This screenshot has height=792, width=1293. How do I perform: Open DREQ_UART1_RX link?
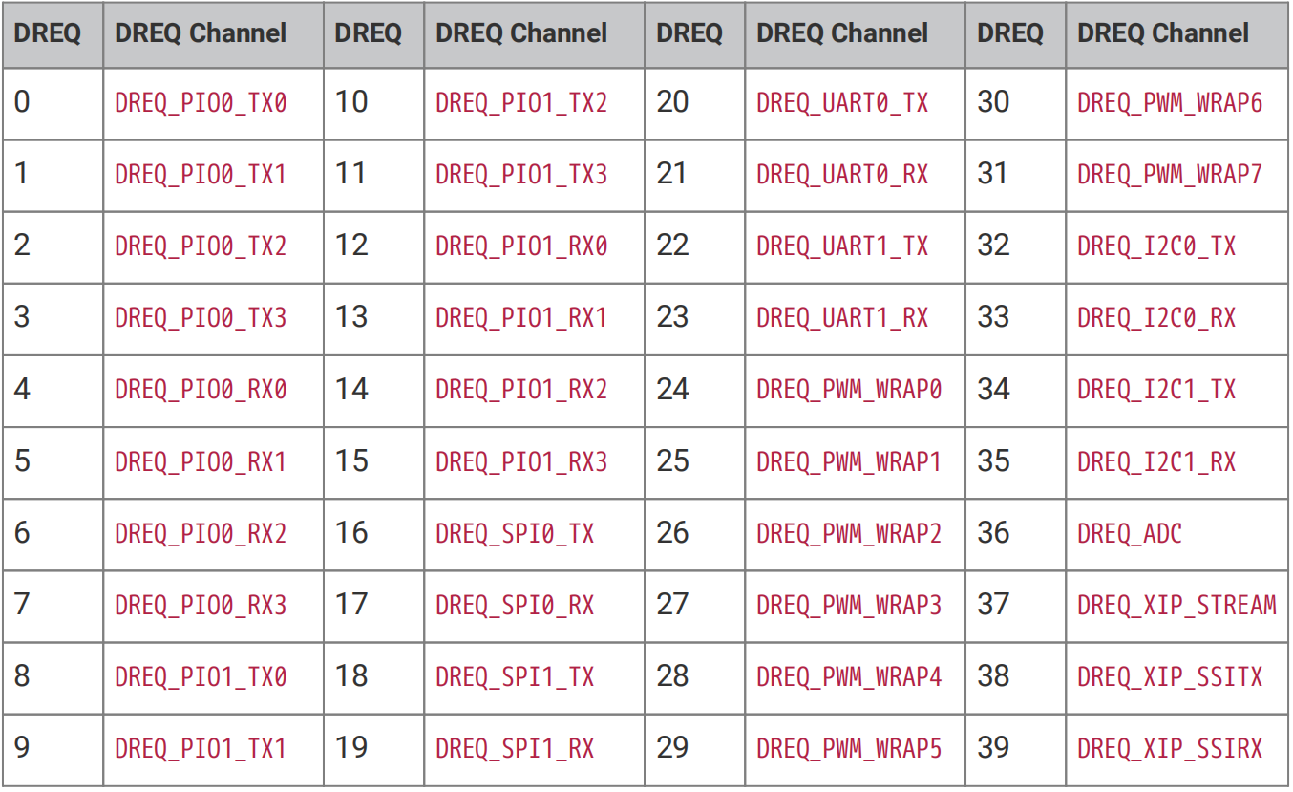(x=842, y=318)
